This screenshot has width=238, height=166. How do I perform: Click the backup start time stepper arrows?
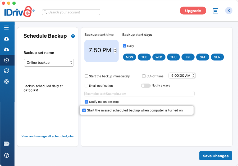pyautogui.click(x=115, y=50)
